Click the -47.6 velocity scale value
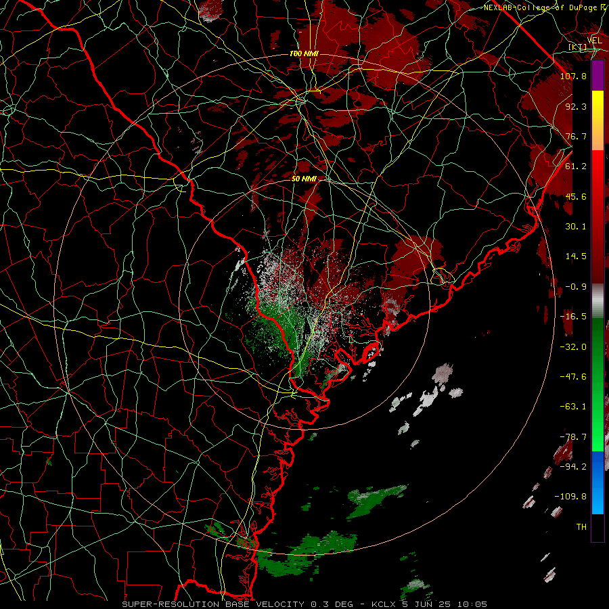Image resolution: width=609 pixels, height=609 pixels. tap(573, 377)
